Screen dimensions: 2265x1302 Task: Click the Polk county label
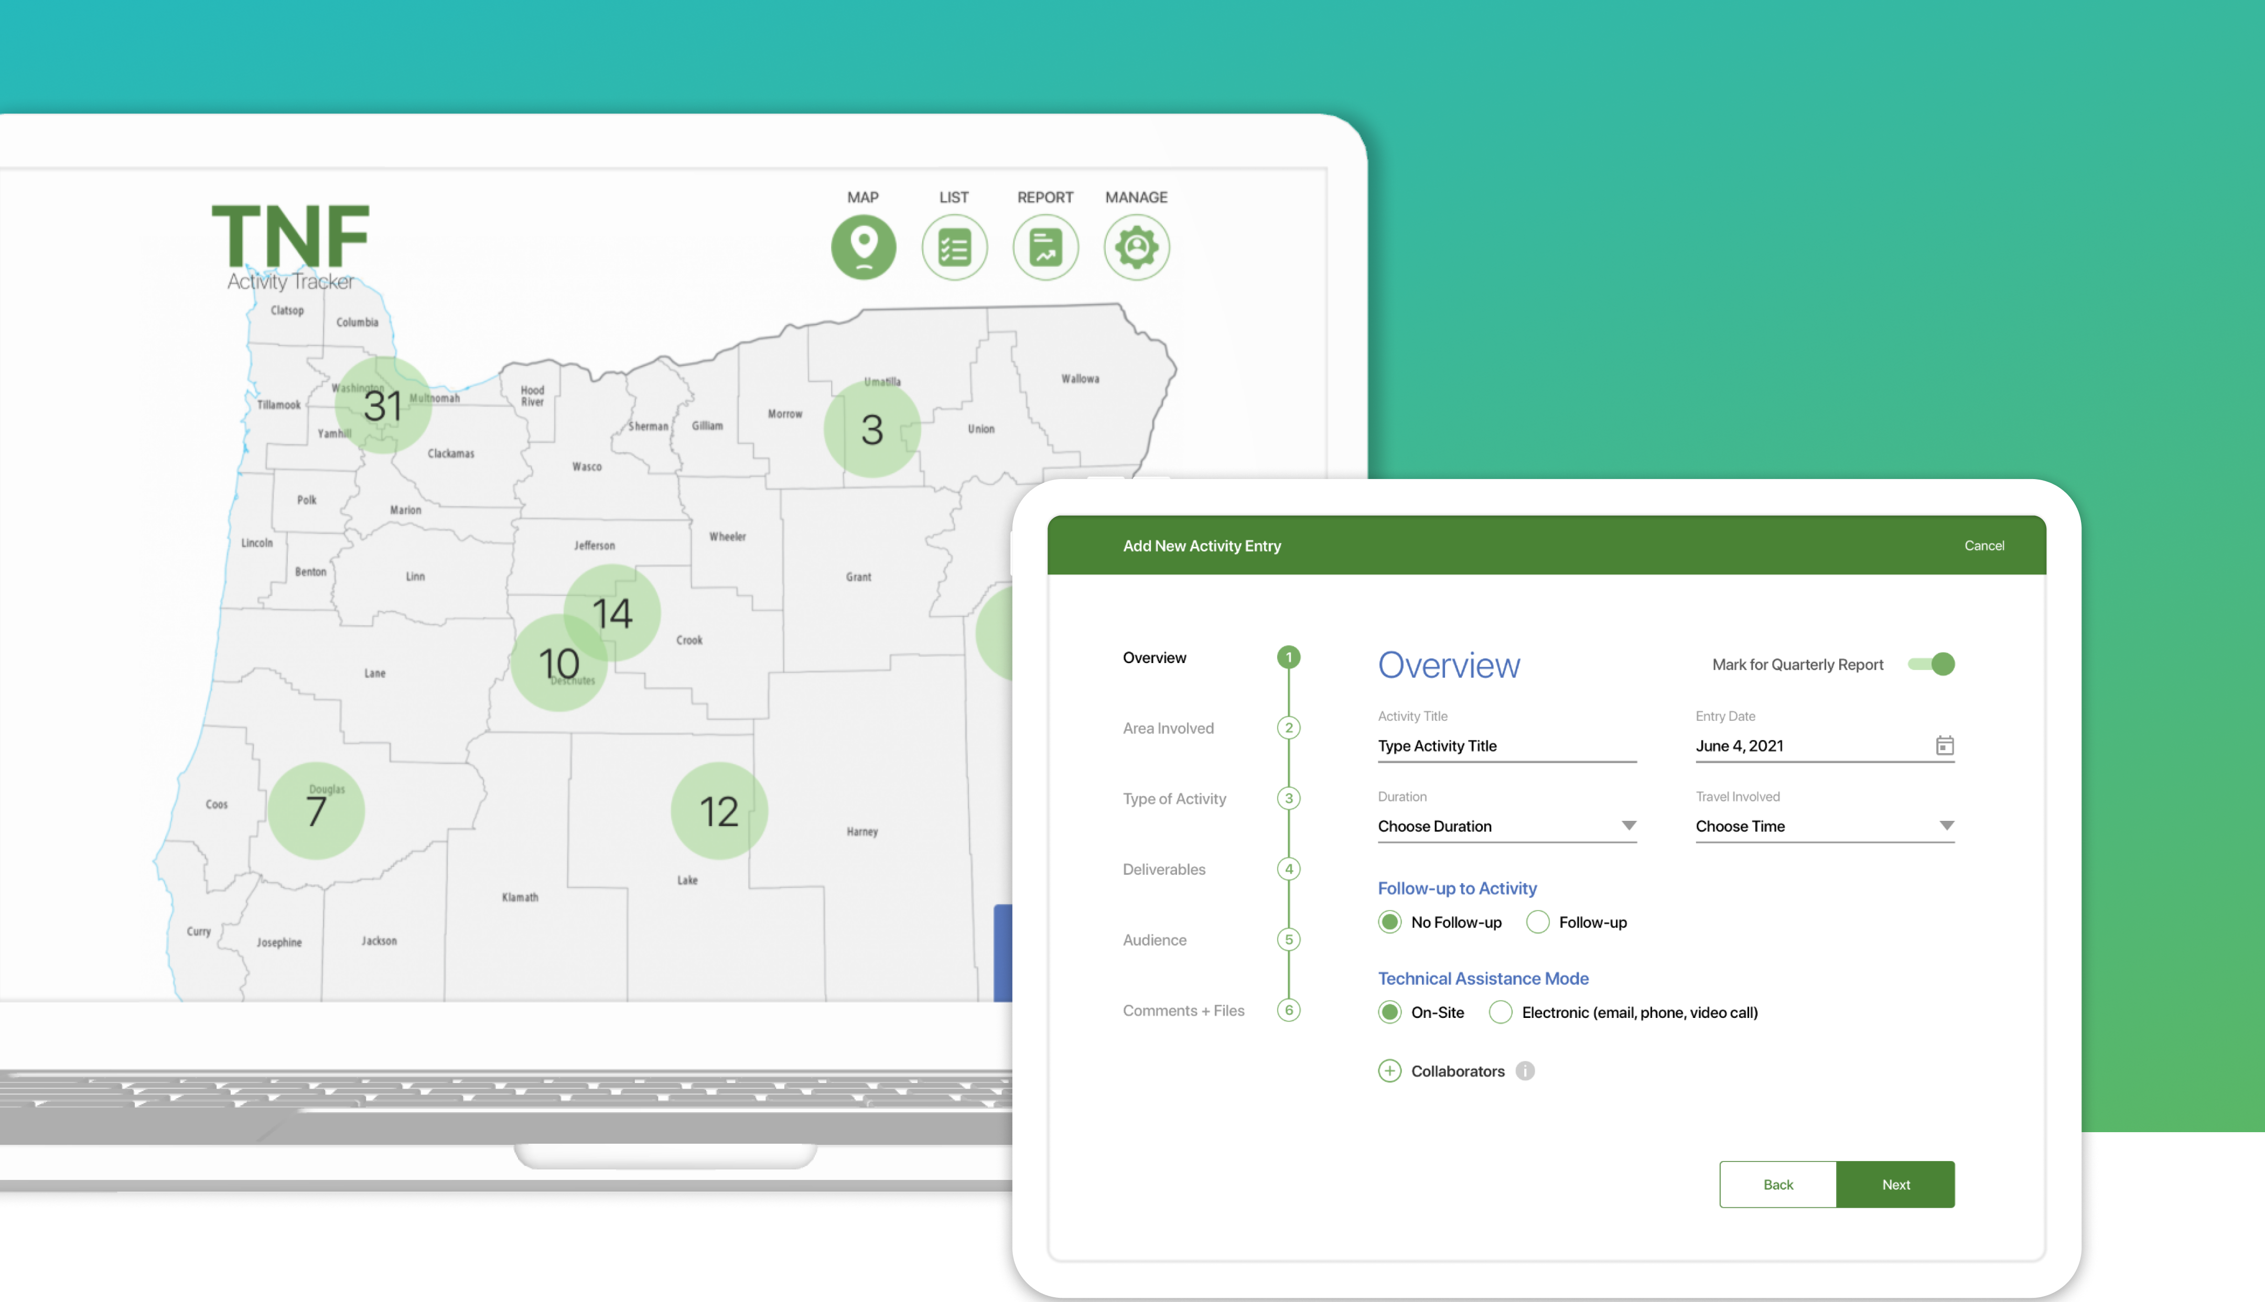coord(307,500)
